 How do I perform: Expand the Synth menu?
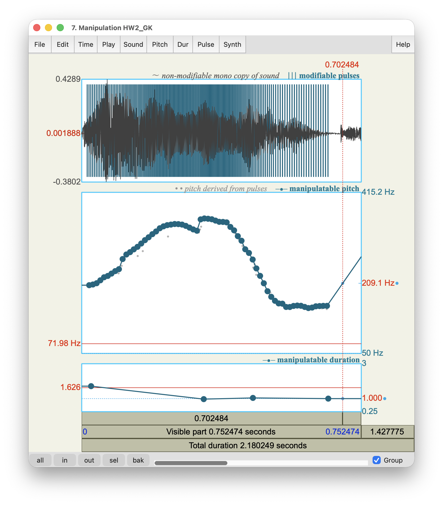(x=232, y=44)
